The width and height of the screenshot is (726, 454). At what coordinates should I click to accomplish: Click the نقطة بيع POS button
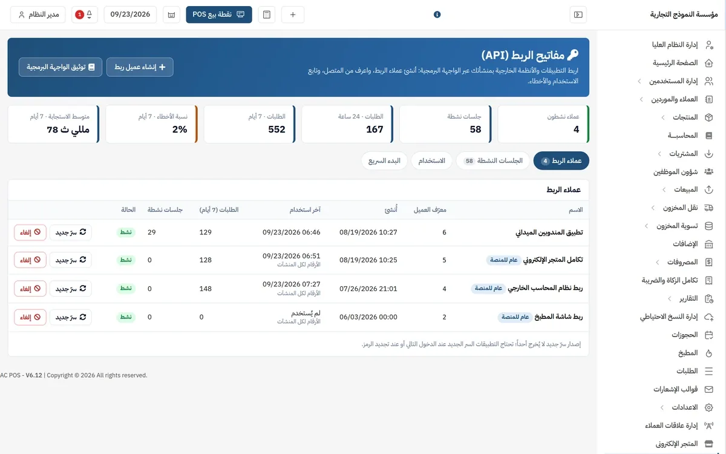[219, 15]
